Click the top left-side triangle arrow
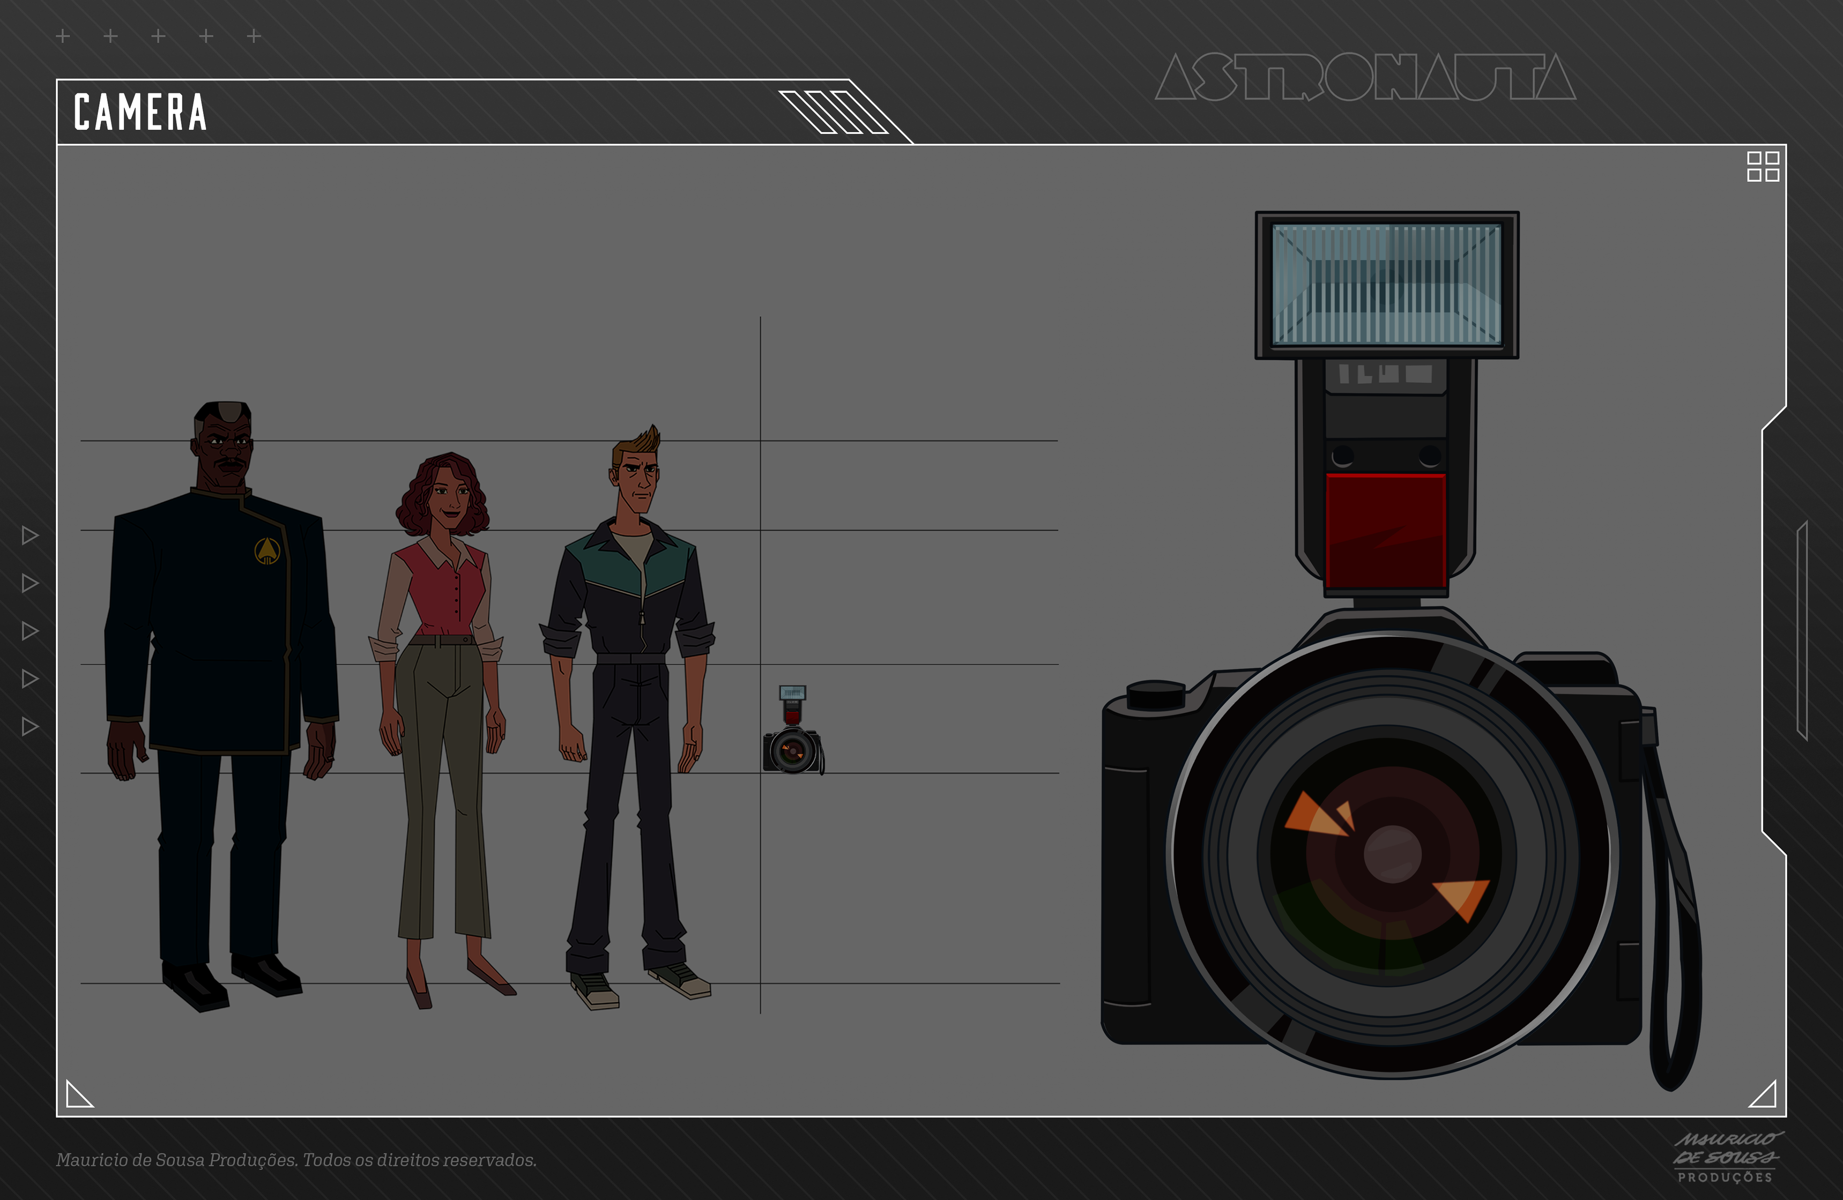Screen dimensions: 1843x1200 tap(29, 535)
